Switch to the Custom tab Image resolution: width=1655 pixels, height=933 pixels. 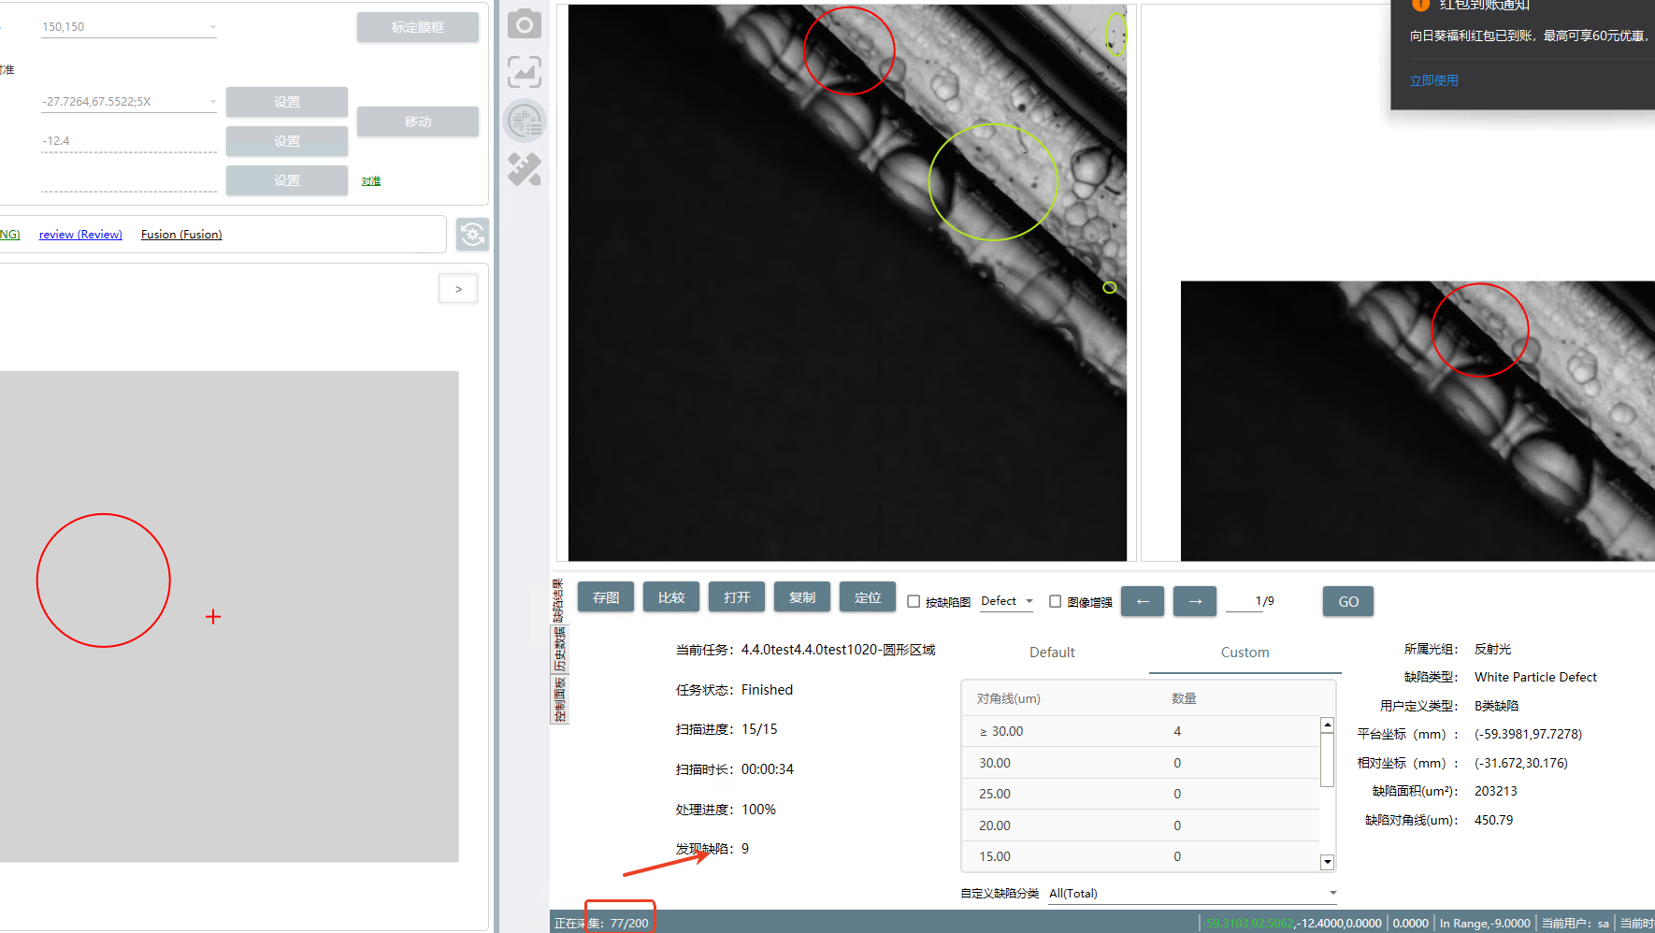coord(1245,653)
